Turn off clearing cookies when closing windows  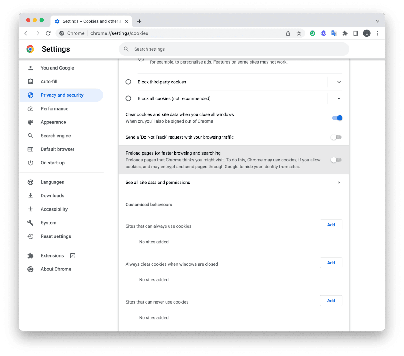[x=337, y=118]
